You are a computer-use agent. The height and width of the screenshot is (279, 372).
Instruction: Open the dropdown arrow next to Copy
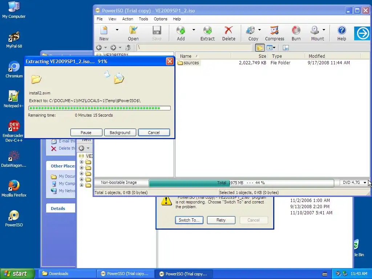pos(259,30)
